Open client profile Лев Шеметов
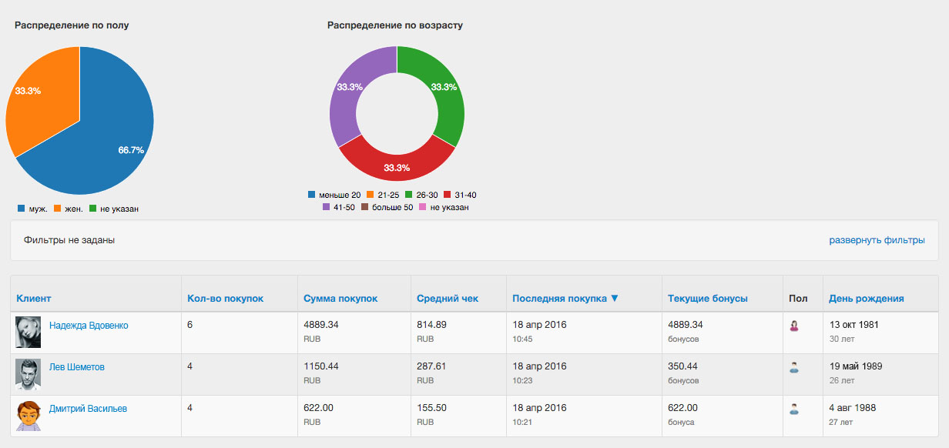The height and width of the screenshot is (448, 949). [x=77, y=367]
